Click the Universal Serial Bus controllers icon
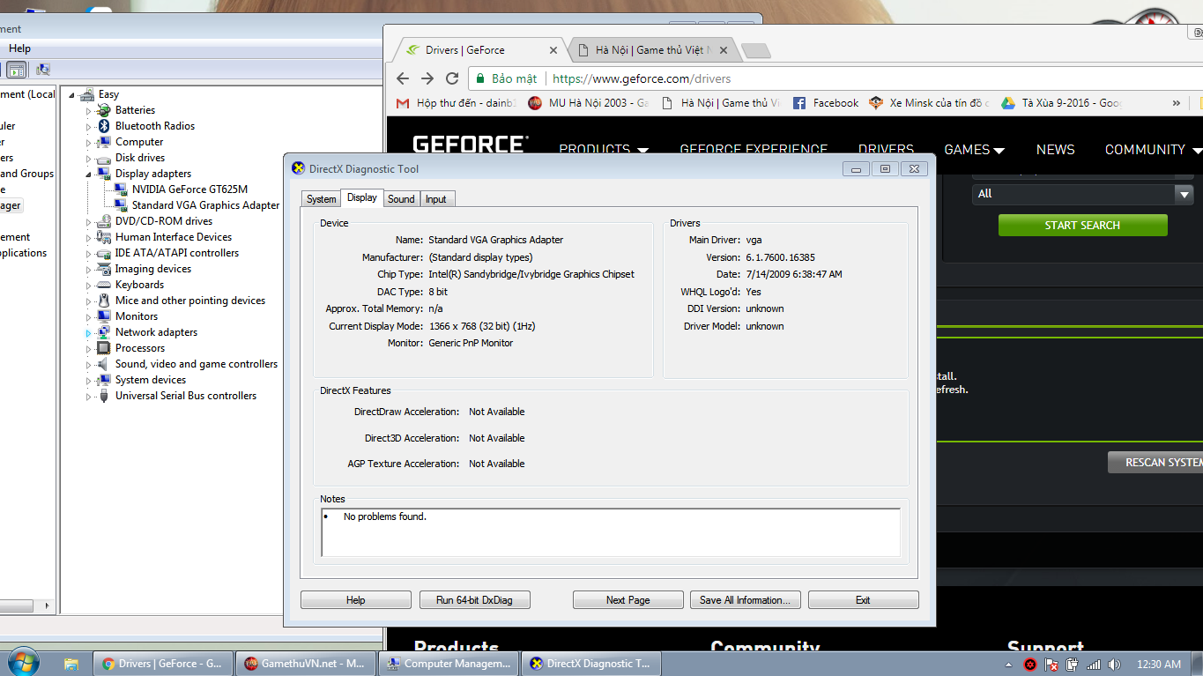The image size is (1203, 676). (104, 396)
